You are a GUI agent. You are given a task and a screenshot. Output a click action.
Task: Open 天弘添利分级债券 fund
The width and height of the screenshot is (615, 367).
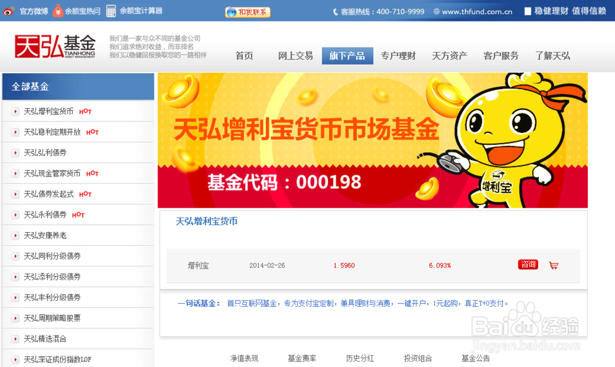(x=52, y=277)
